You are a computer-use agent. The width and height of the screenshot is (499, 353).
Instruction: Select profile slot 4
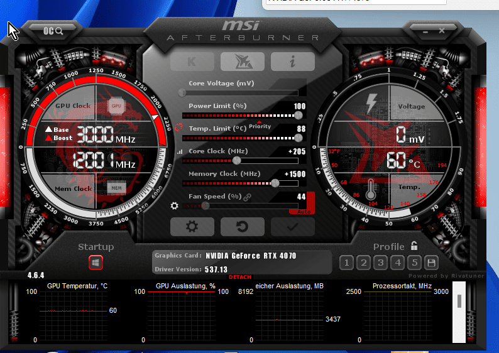click(398, 263)
